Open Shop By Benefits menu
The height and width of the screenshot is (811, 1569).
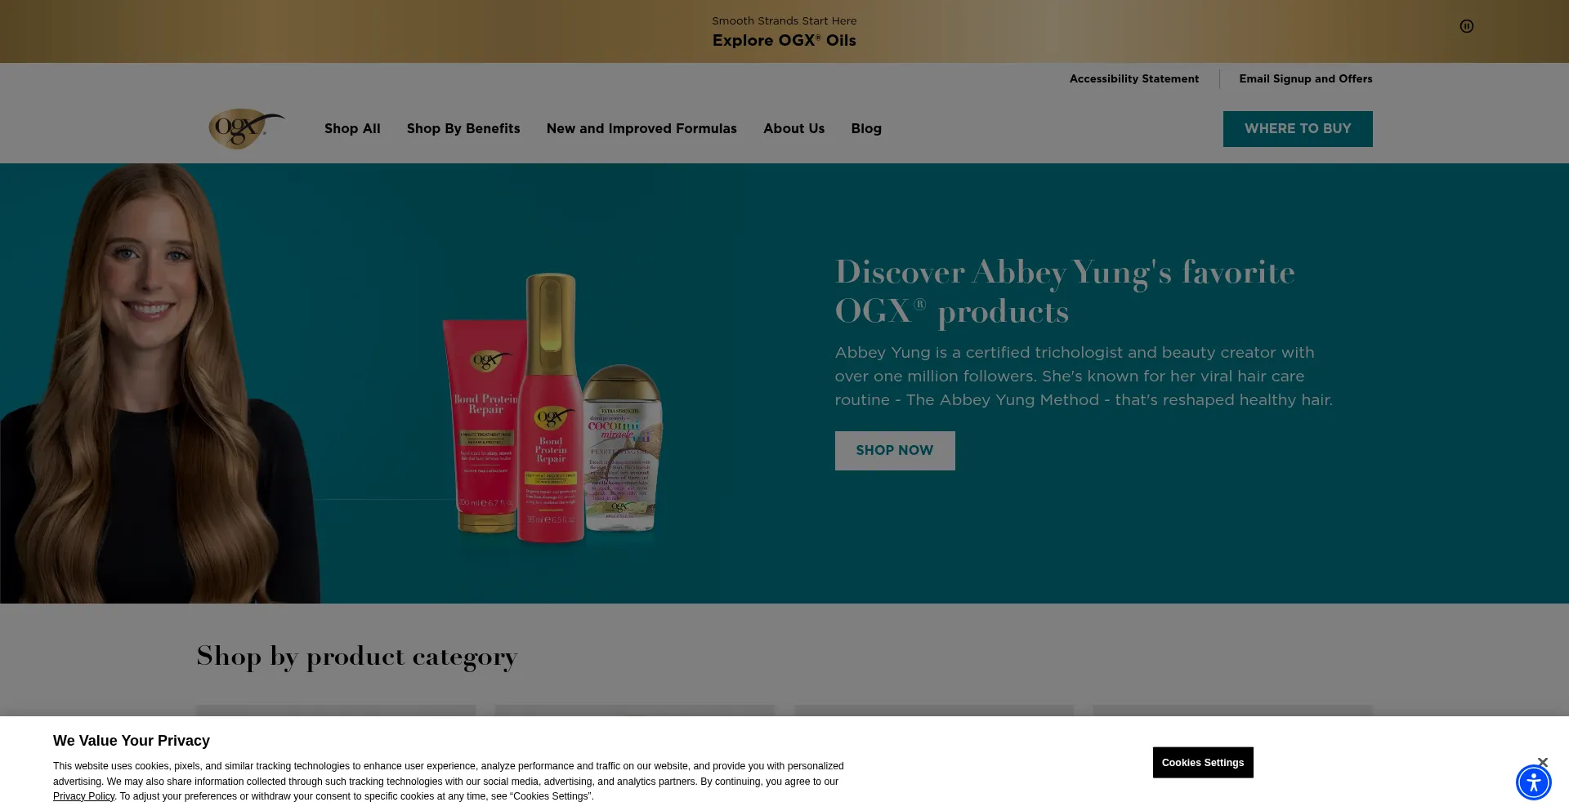click(x=463, y=129)
